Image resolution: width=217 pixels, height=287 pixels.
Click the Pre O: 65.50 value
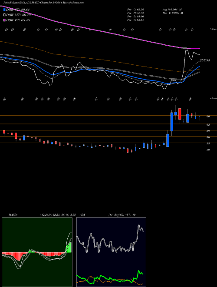tap(136, 9)
